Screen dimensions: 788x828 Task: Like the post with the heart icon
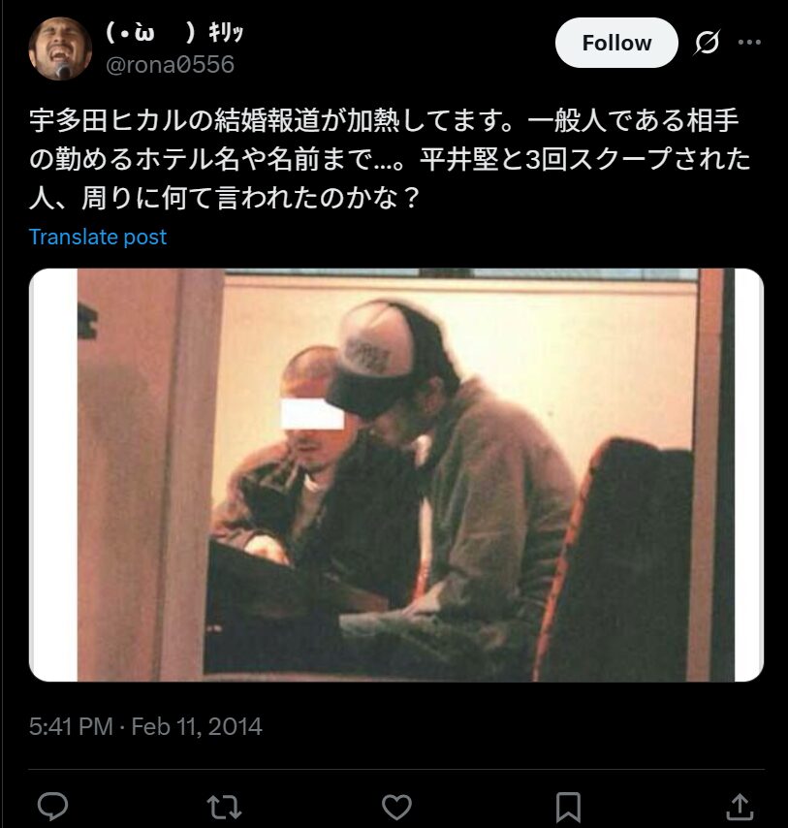pos(396,807)
